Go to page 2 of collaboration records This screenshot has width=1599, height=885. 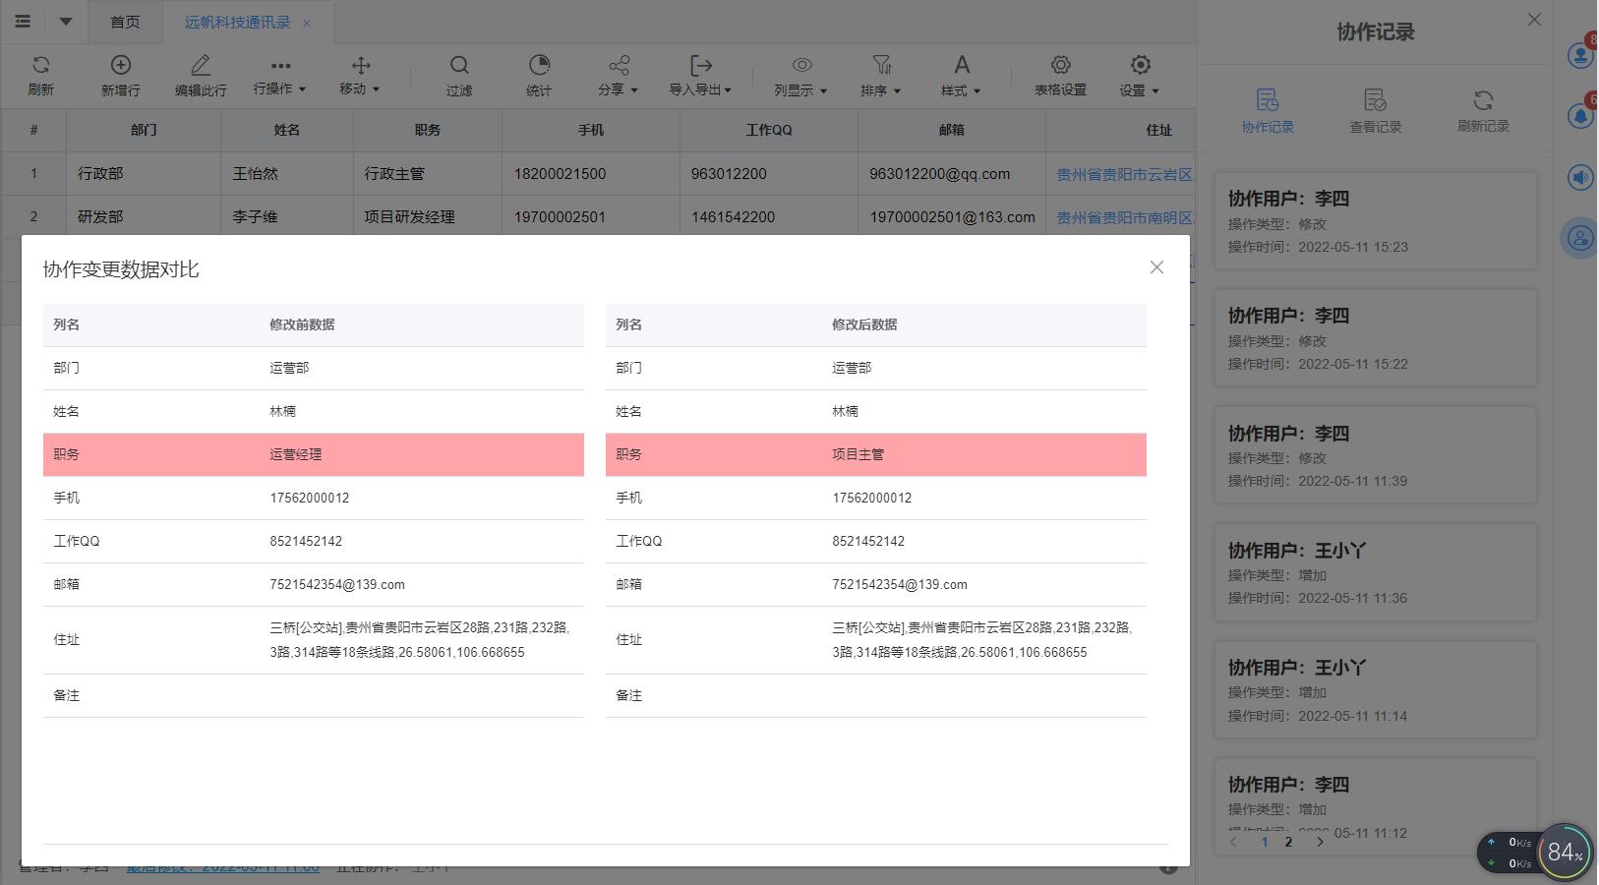point(1288,842)
